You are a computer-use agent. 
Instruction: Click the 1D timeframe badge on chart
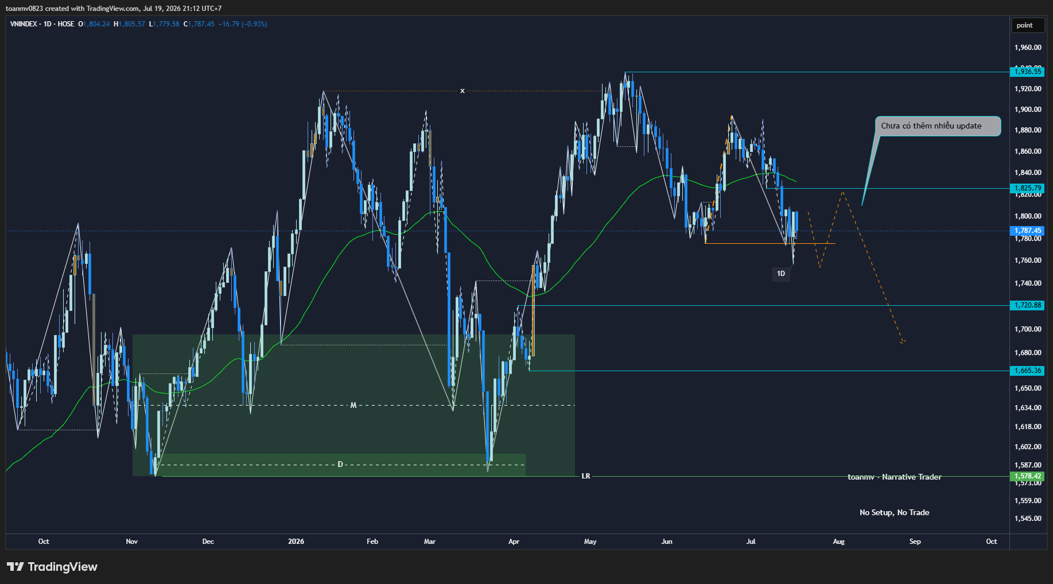[781, 274]
